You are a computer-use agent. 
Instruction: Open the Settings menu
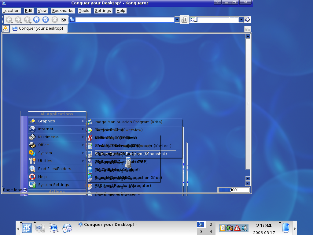[103, 11]
